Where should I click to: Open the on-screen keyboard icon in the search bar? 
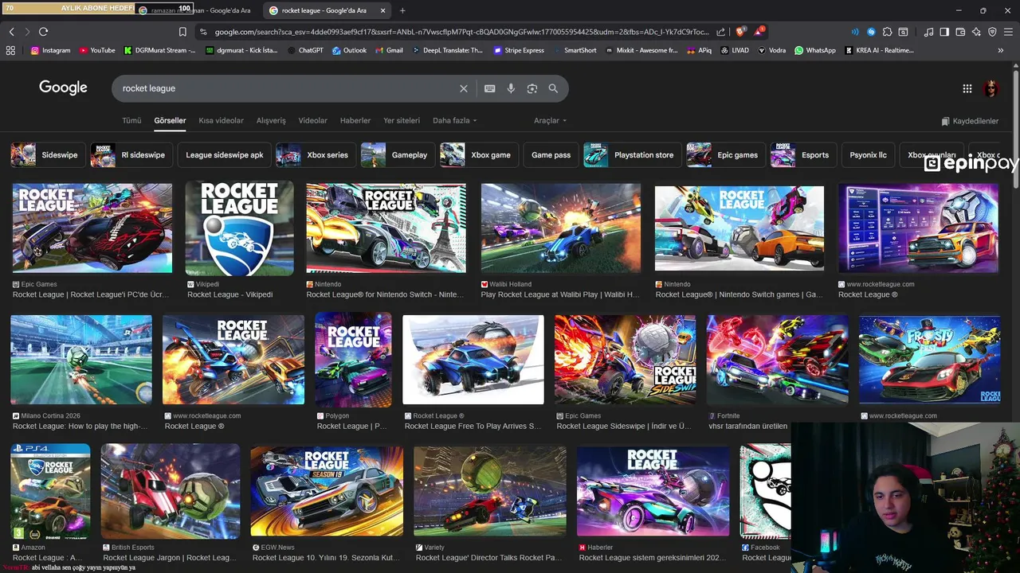pos(490,88)
